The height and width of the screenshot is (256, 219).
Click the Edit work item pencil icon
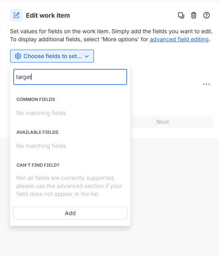[x=16, y=15]
